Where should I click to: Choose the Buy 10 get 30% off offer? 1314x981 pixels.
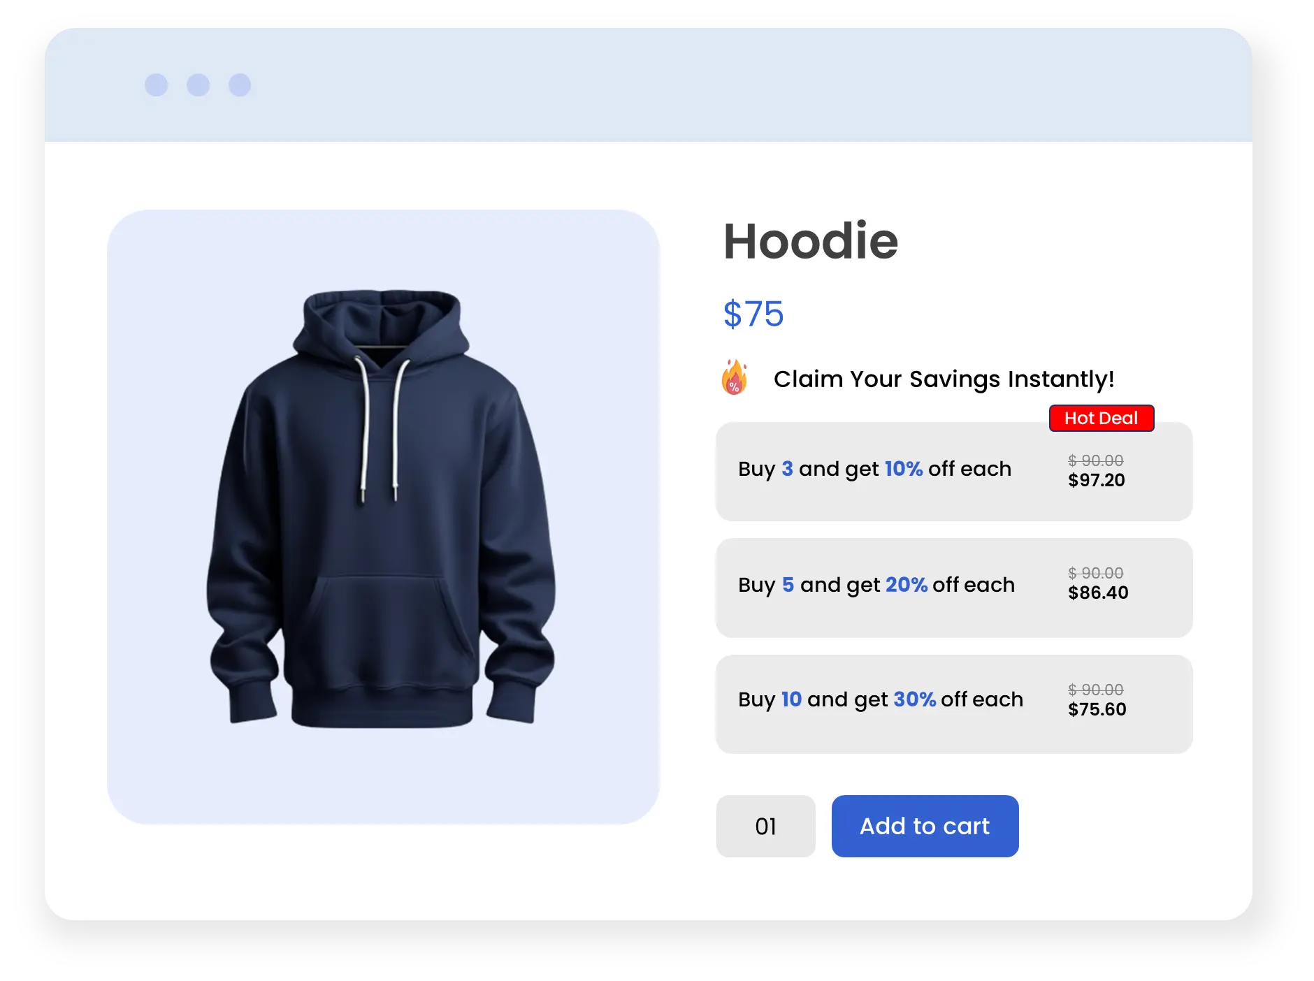[x=954, y=704]
